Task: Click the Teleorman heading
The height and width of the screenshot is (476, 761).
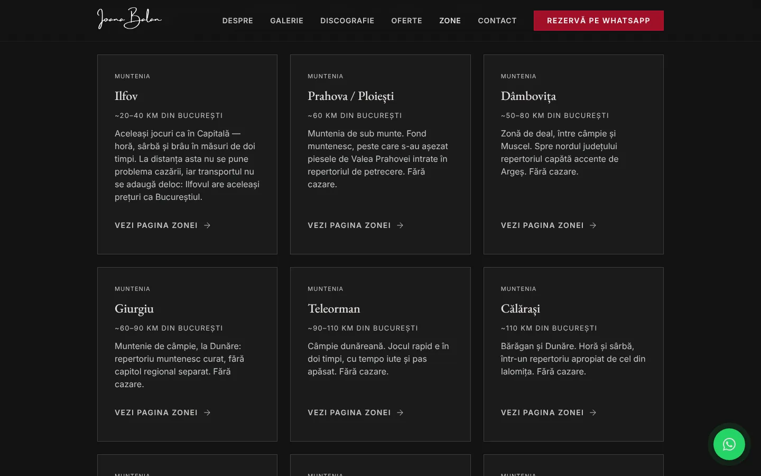Action: click(x=334, y=309)
